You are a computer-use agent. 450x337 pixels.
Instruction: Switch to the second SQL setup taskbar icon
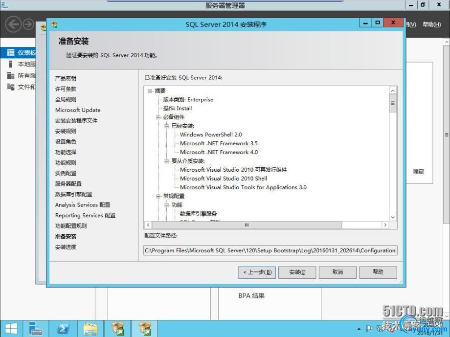coord(145,329)
